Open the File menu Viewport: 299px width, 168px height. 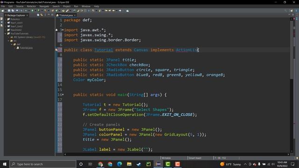(x=3, y=6)
